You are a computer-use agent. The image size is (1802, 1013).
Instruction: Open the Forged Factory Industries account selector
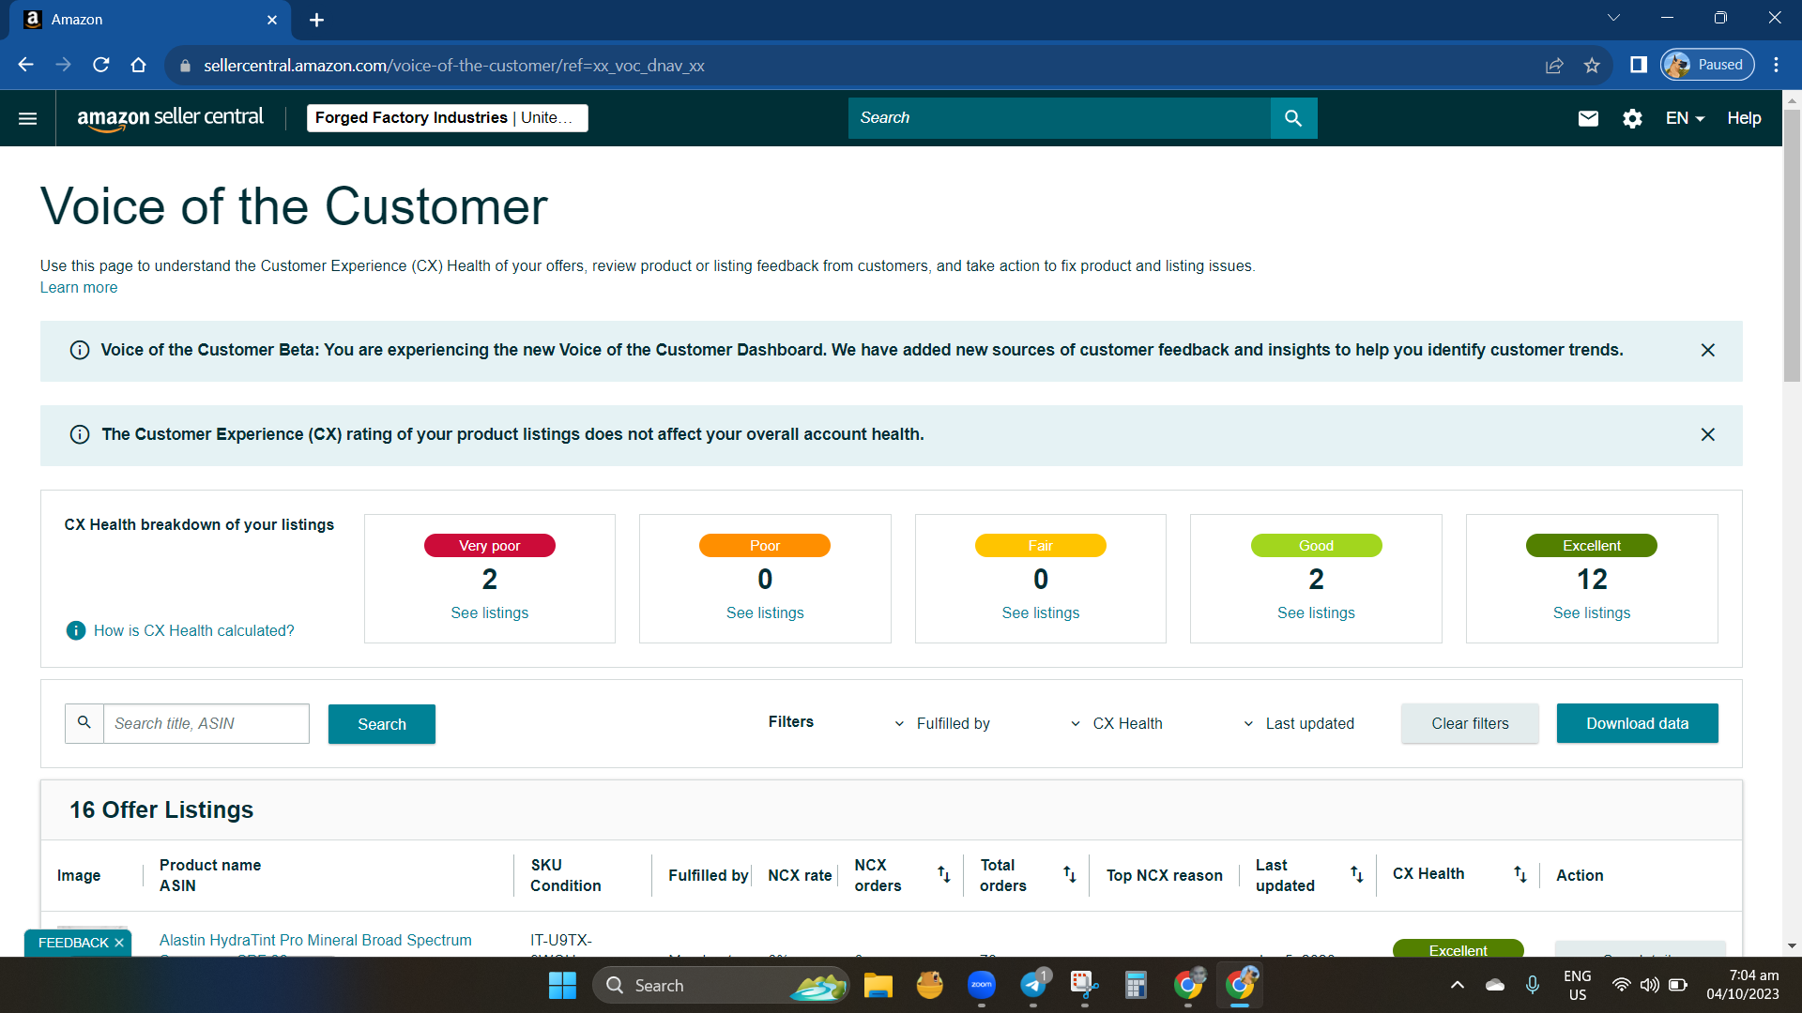[447, 118]
